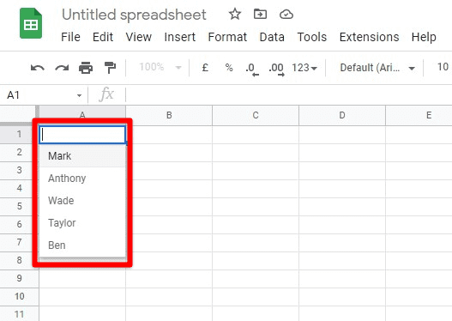The image size is (452, 321).
Task: Click inside the active cell A1 editor
Action: coord(82,135)
